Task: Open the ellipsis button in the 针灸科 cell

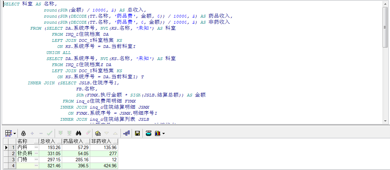Action: [36, 153]
